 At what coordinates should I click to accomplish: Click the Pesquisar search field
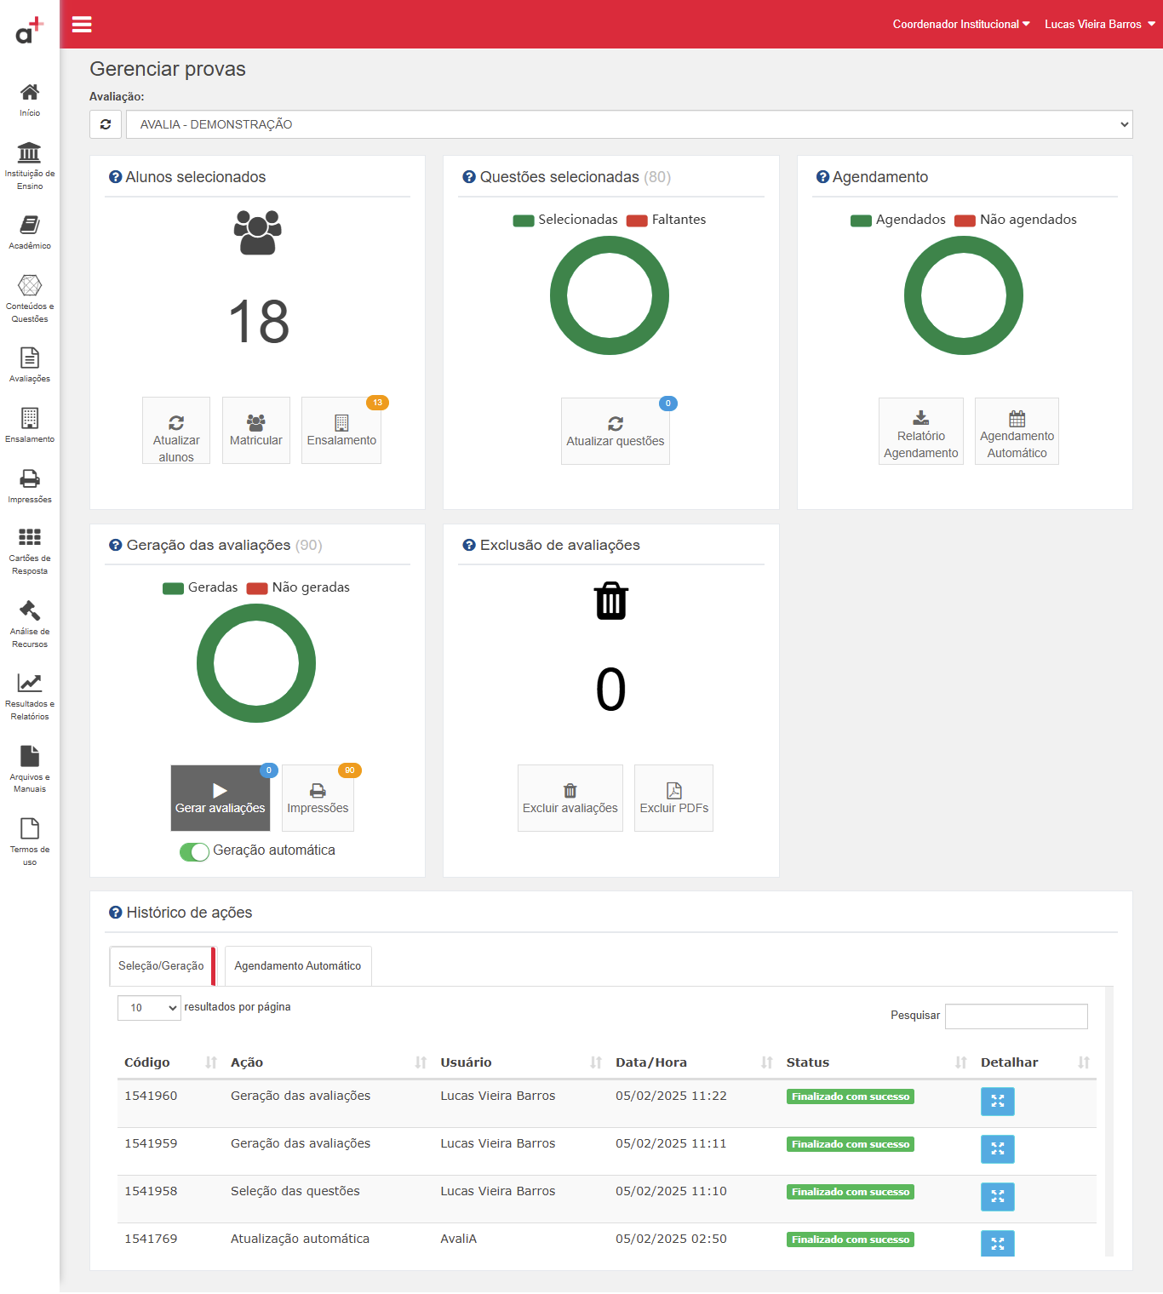tap(1017, 1016)
